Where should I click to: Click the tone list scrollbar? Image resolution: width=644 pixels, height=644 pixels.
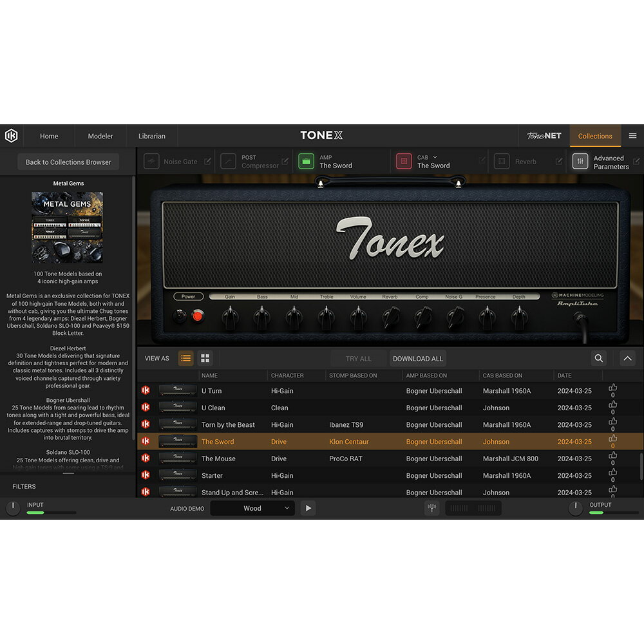coord(641,466)
